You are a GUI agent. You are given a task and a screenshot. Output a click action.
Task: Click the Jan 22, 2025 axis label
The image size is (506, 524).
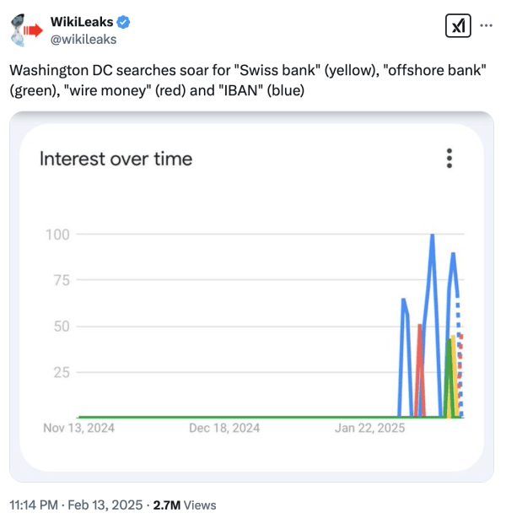(369, 428)
